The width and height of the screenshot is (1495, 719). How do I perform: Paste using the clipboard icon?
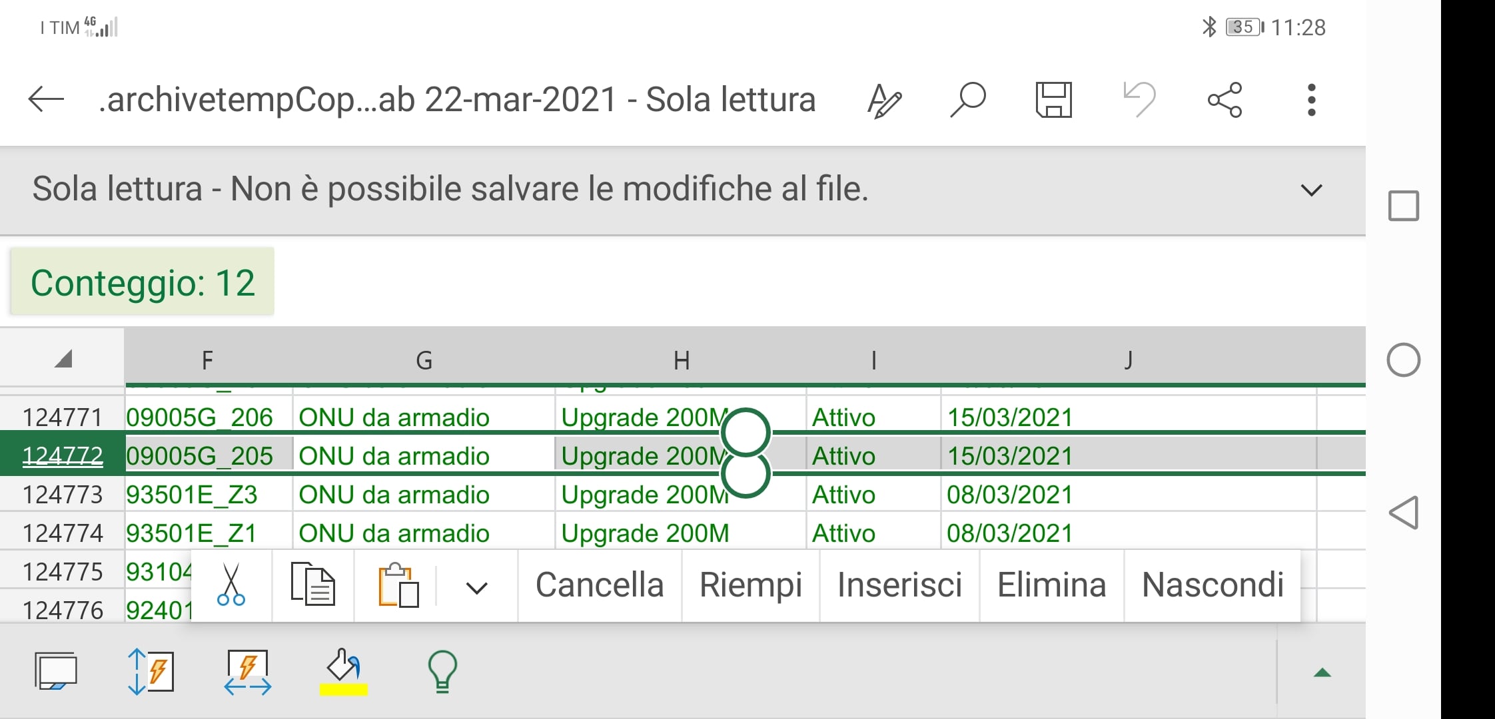coord(398,586)
